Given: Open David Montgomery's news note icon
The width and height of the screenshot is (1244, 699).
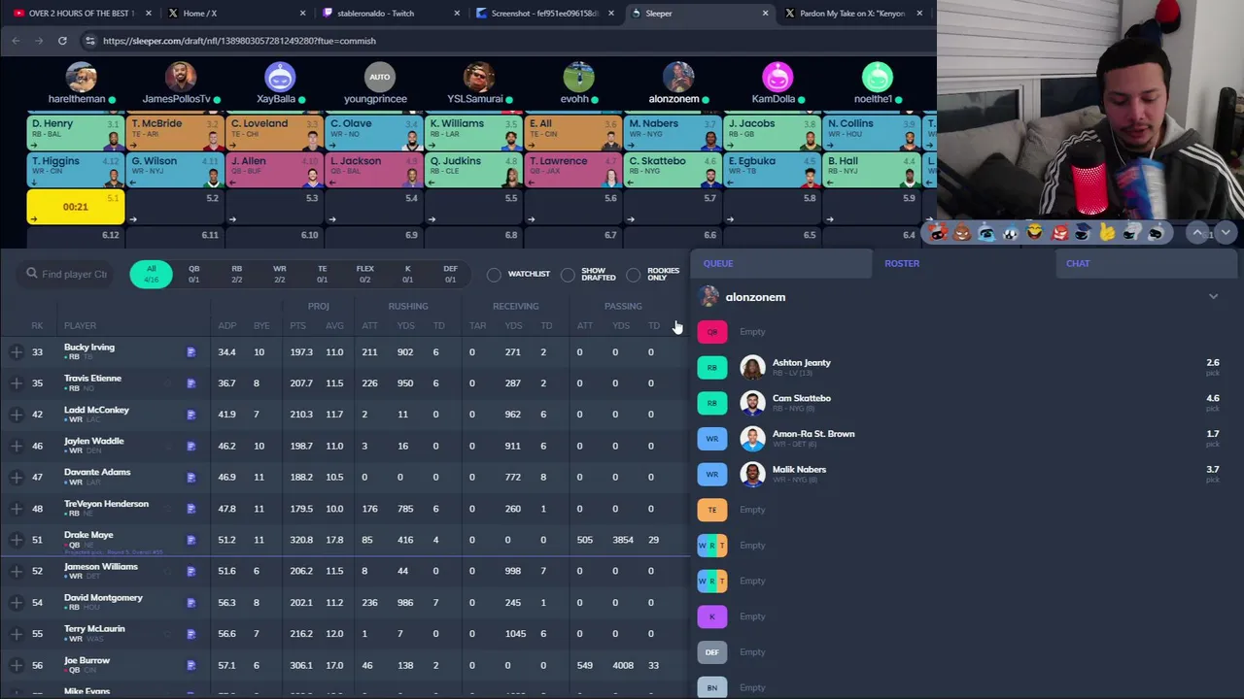Looking at the screenshot, I should coord(191,602).
